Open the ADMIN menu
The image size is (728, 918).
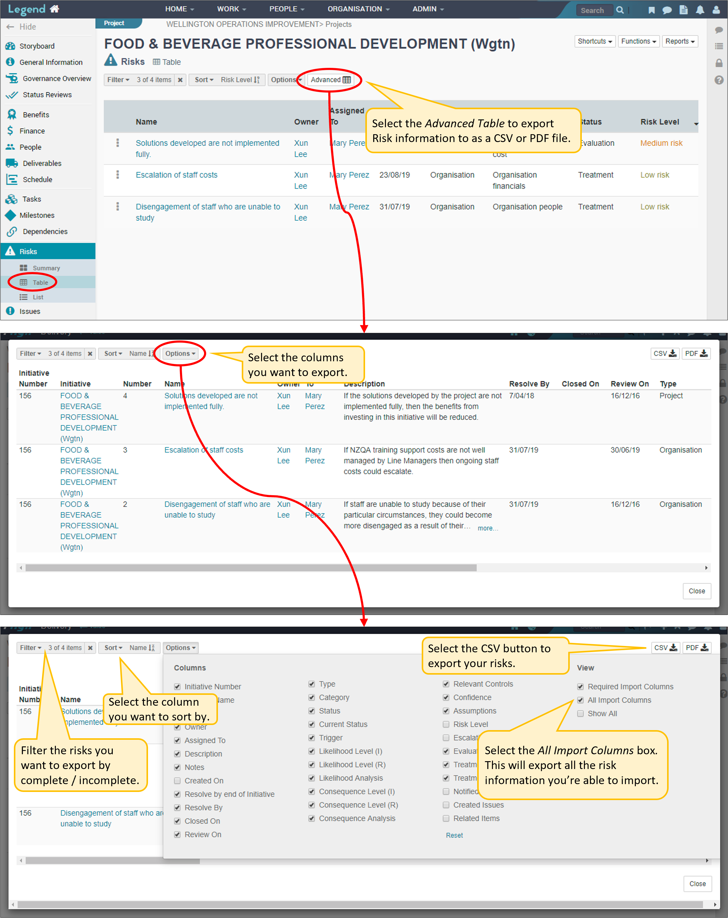point(428,9)
